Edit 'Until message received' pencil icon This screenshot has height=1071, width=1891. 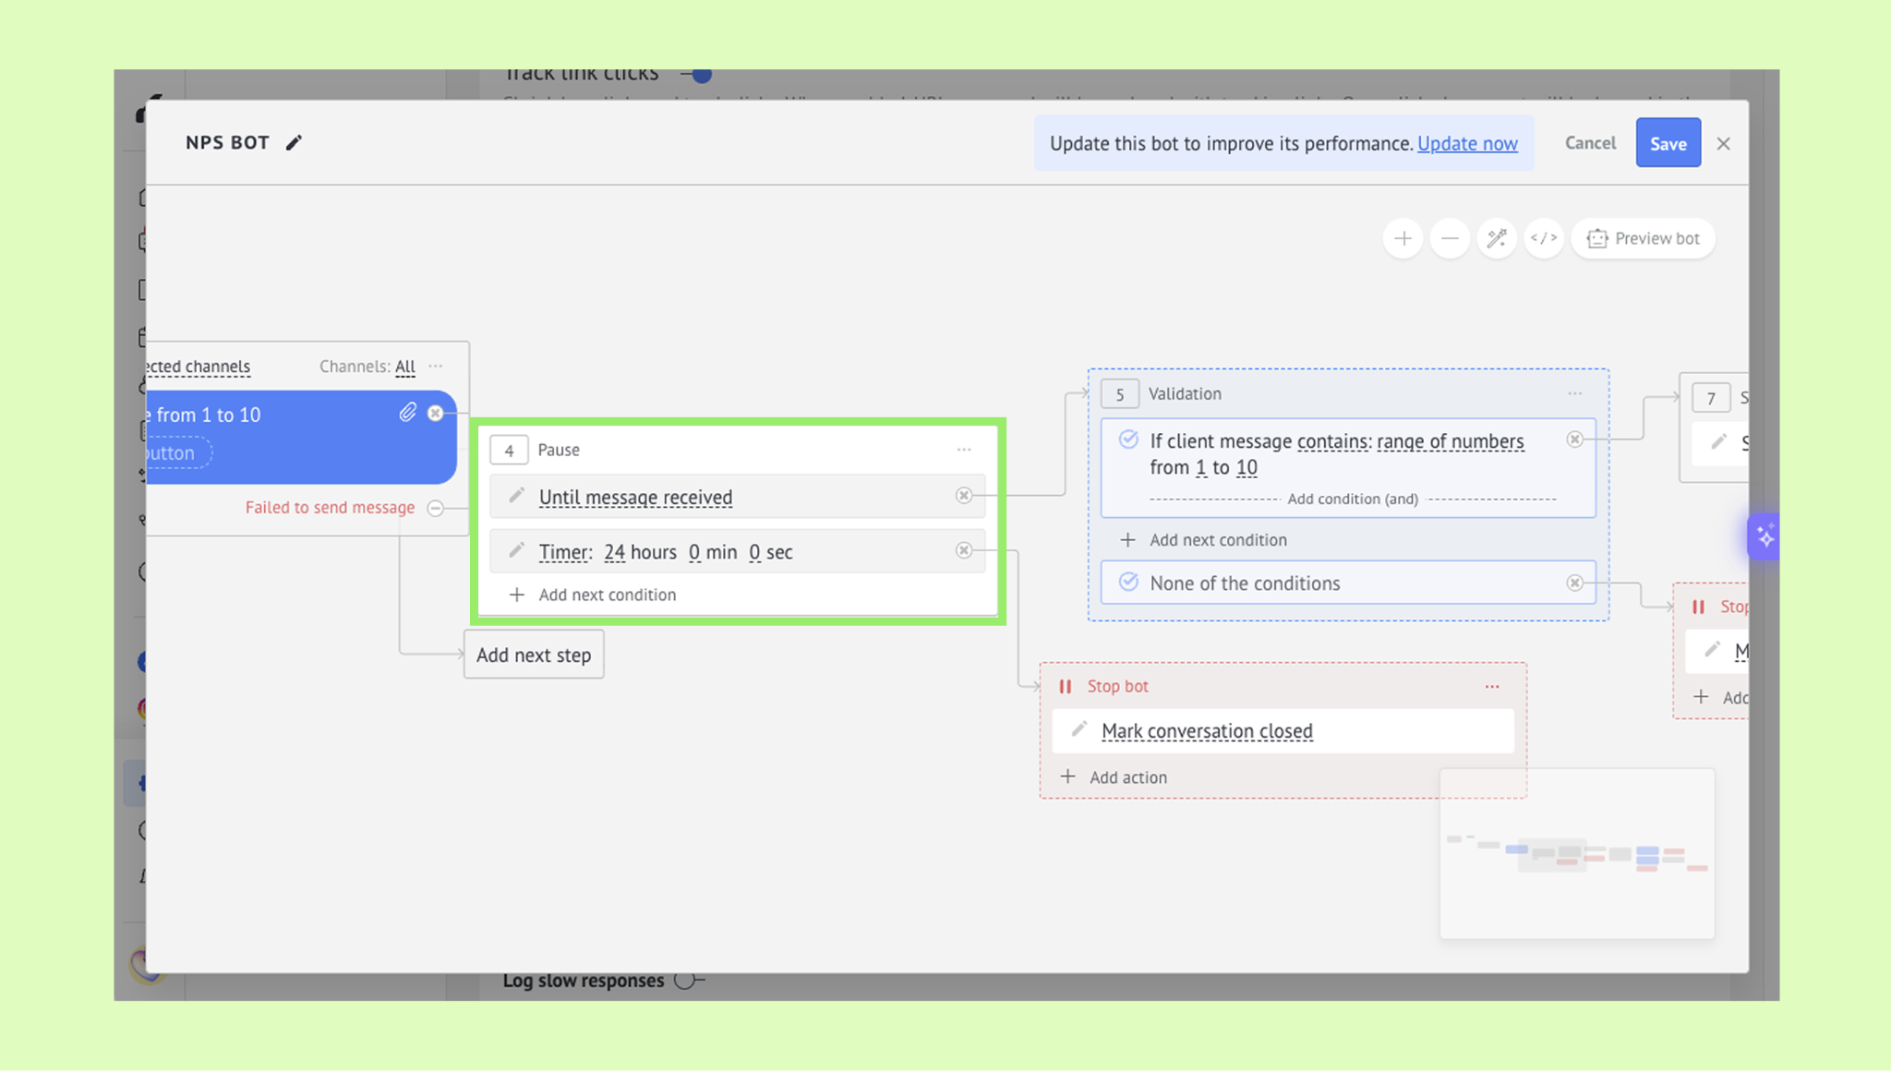pos(517,496)
